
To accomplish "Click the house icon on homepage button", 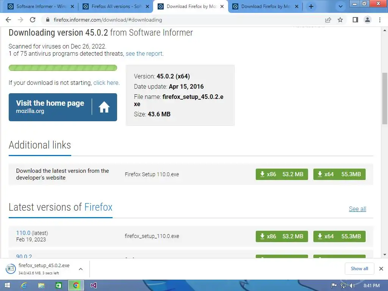I will 104,107.
